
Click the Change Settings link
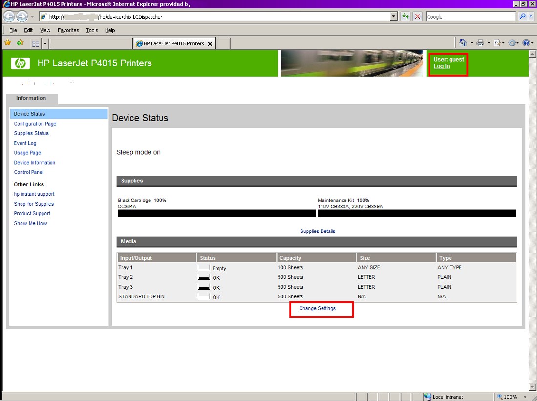(318, 308)
